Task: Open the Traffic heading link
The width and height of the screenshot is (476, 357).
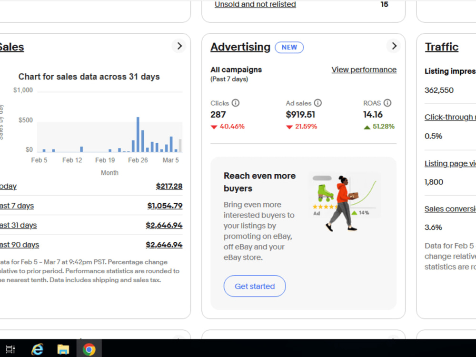Action: (442, 47)
